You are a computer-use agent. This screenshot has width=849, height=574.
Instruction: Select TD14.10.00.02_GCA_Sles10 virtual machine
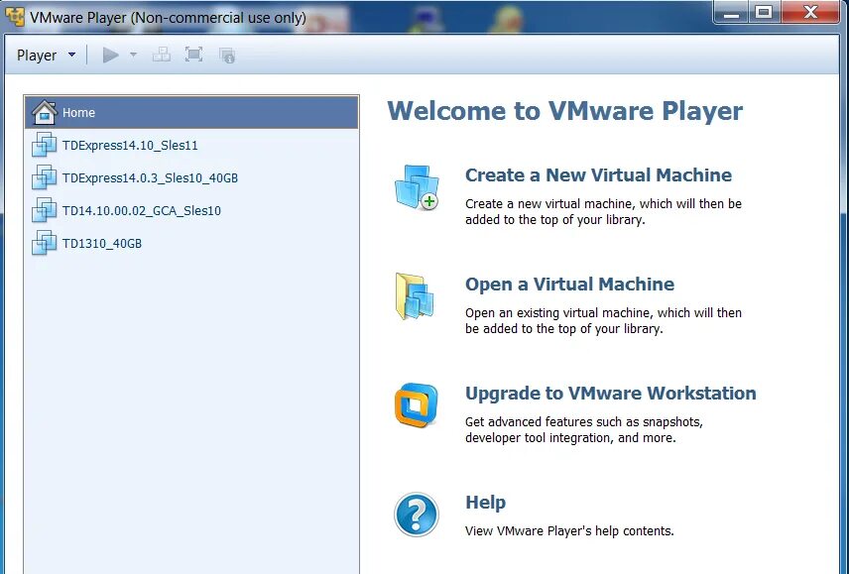click(191, 210)
